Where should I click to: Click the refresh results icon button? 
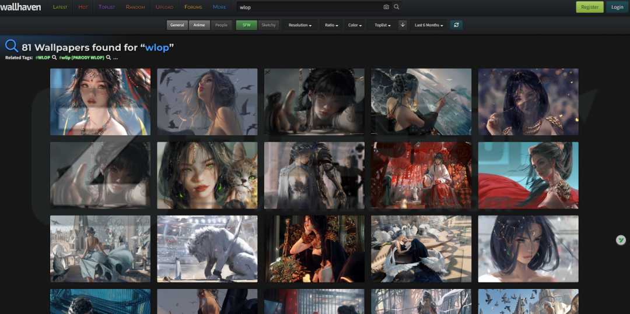click(456, 25)
